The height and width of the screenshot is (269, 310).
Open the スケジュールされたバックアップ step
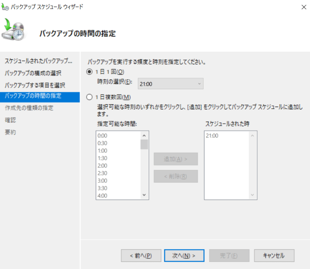[38, 61]
